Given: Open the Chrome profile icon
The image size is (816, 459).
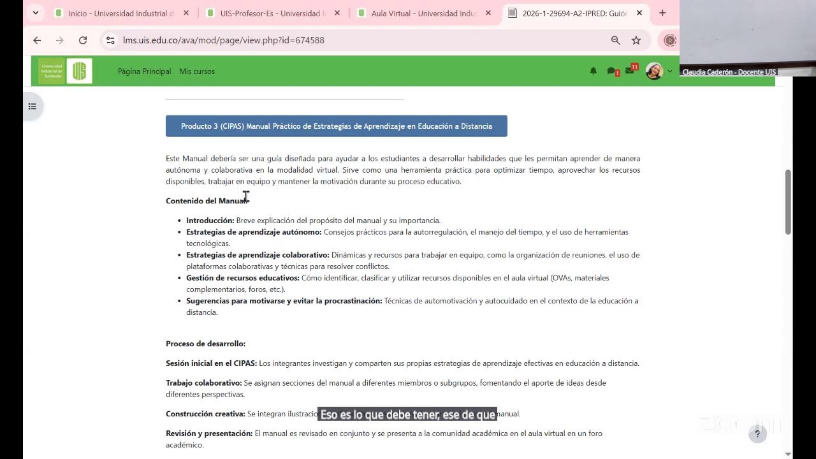Looking at the screenshot, I should [669, 40].
